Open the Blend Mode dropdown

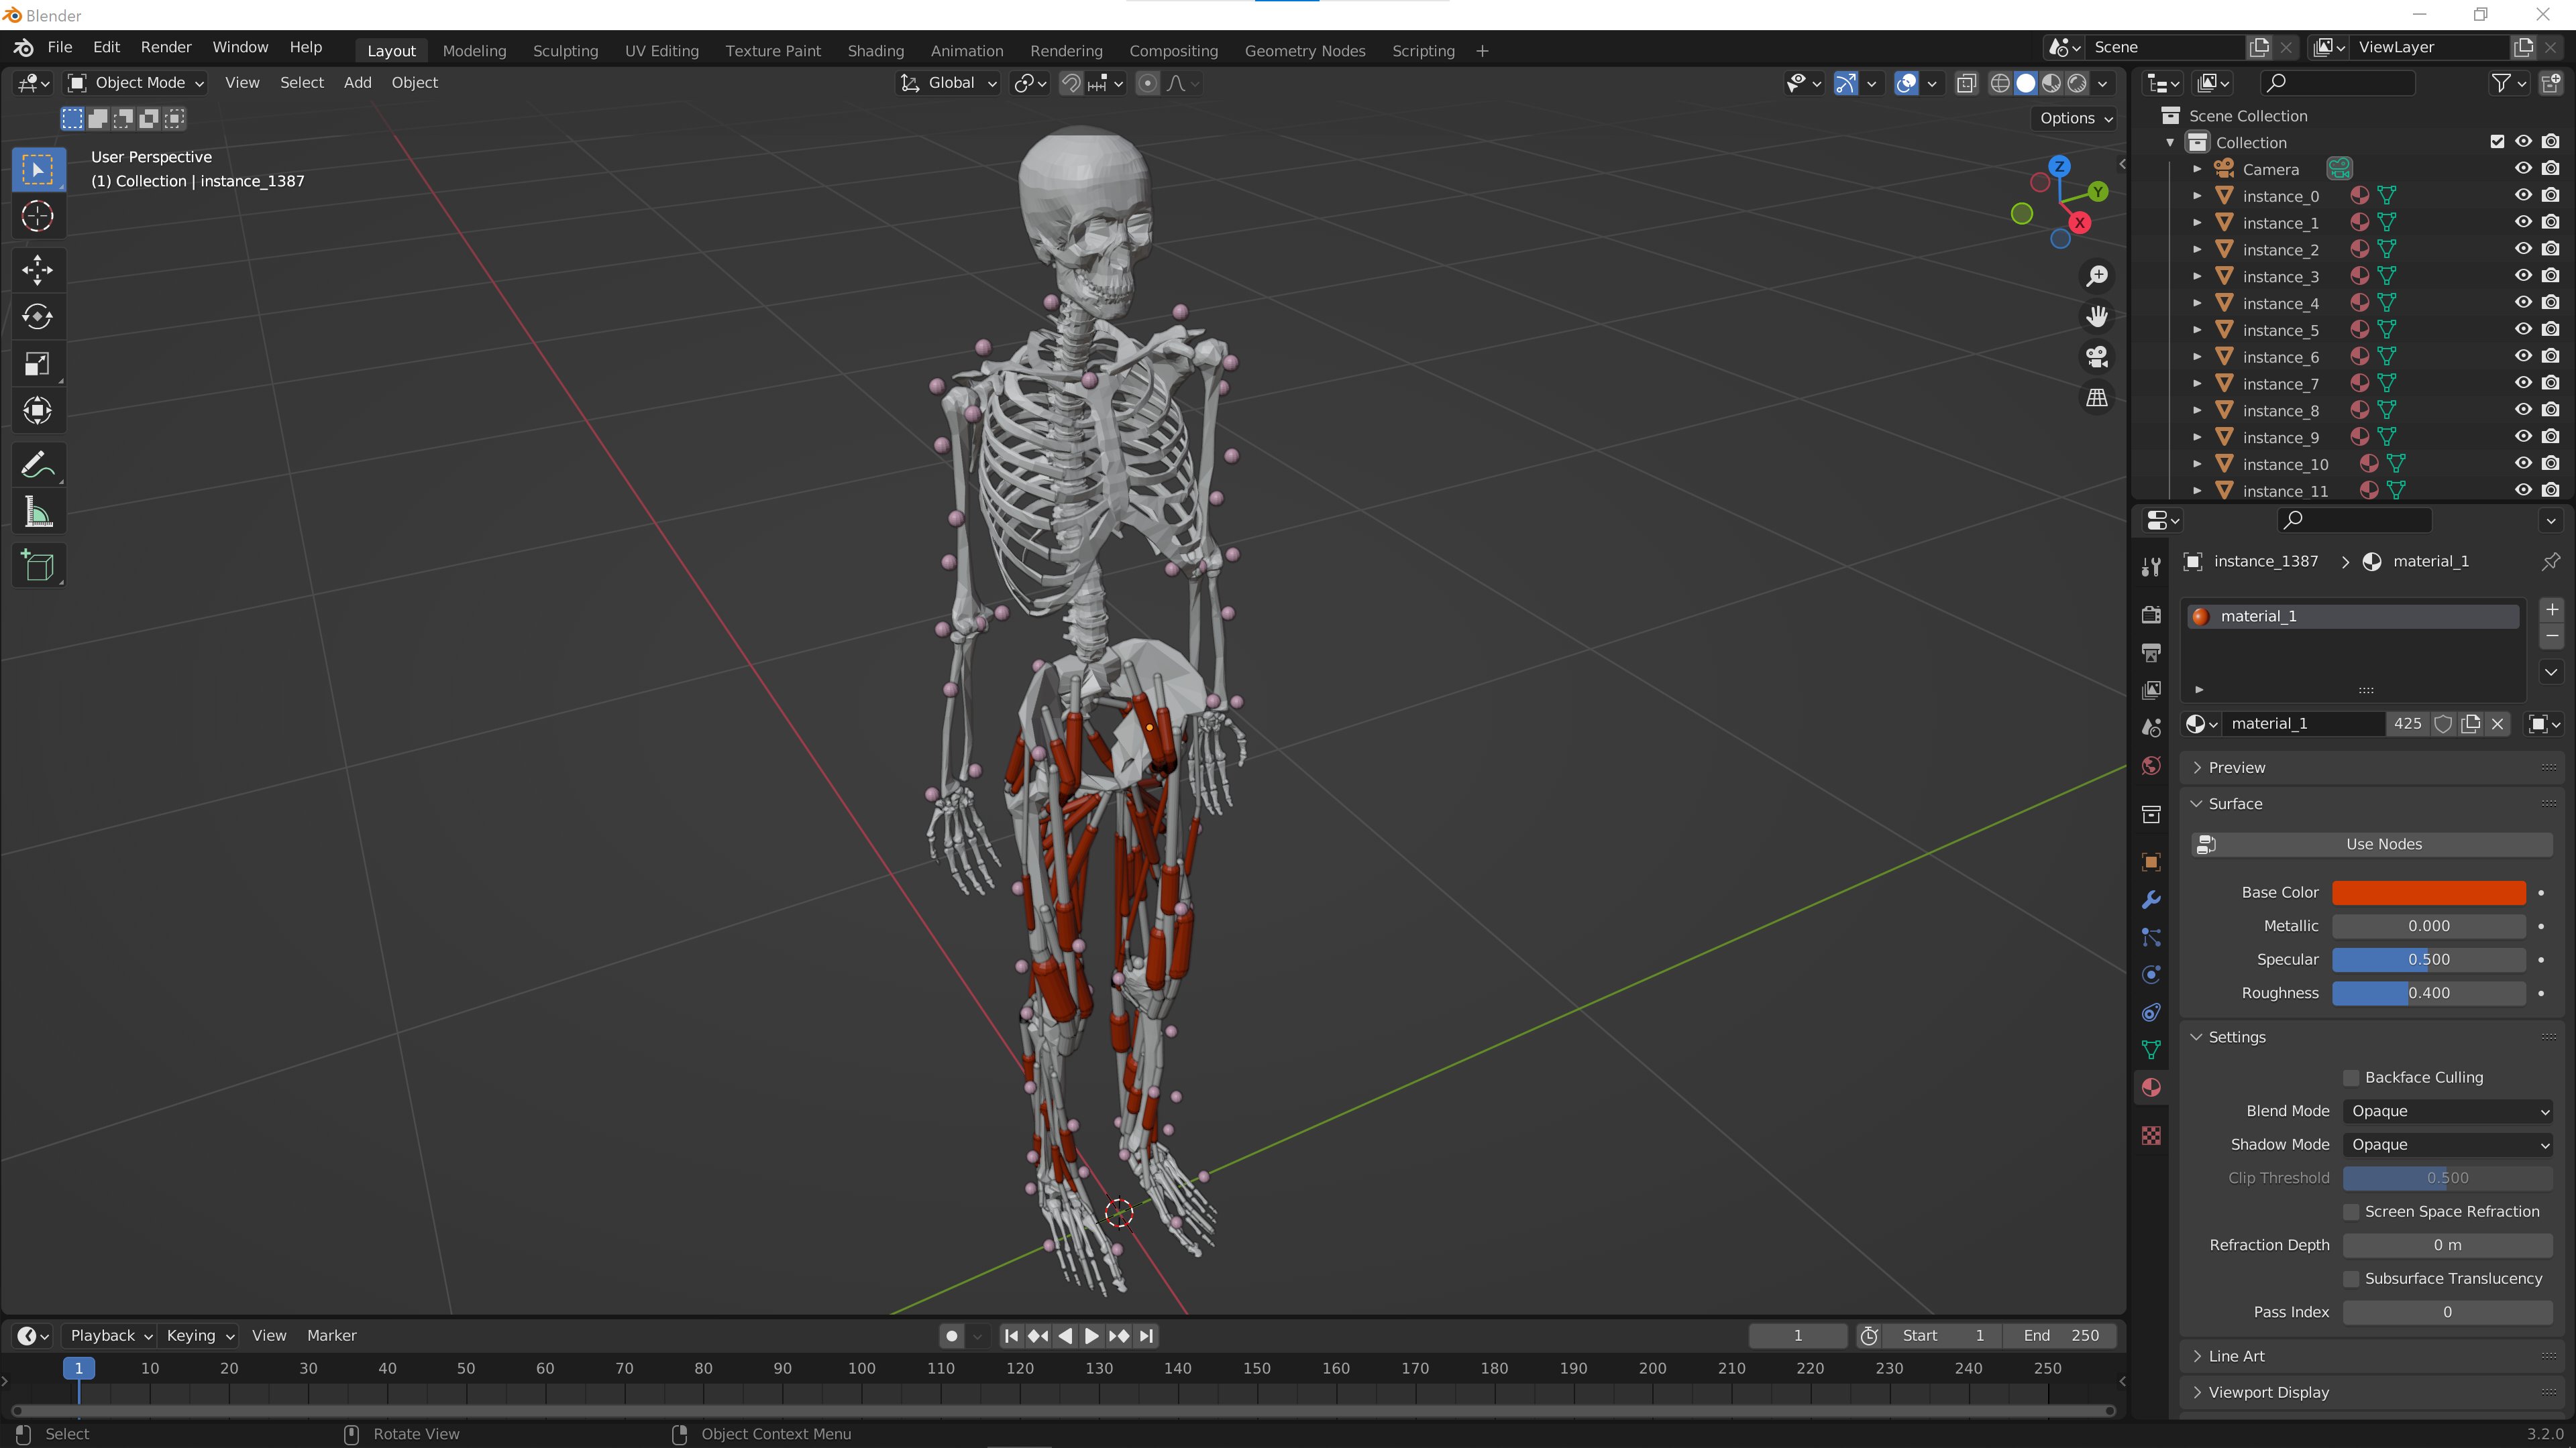[2447, 1111]
